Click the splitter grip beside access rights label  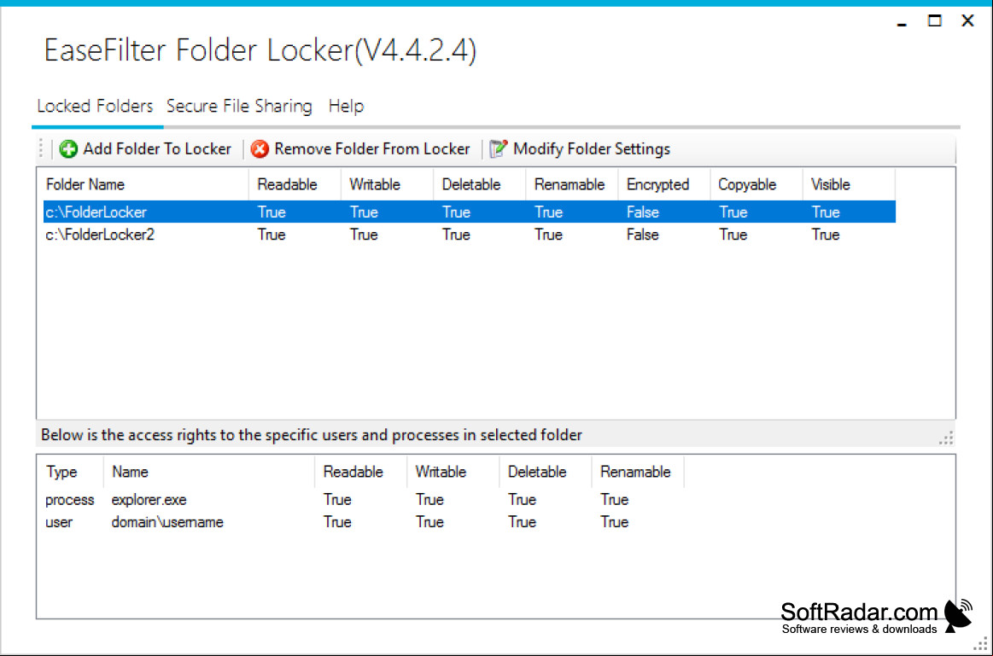tap(946, 438)
